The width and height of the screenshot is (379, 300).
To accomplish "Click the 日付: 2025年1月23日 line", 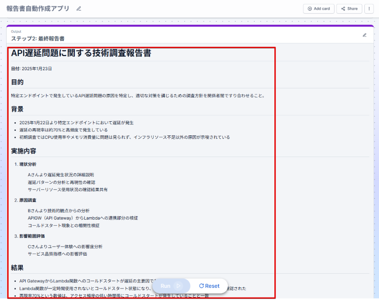I will pyautogui.click(x=31, y=69).
